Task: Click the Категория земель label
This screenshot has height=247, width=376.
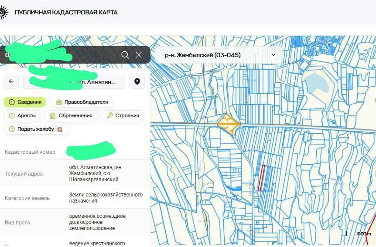Action: click(27, 198)
